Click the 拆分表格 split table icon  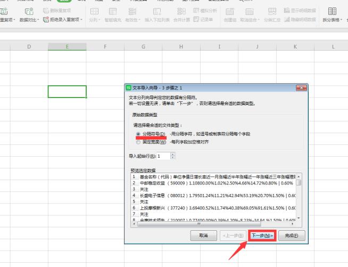(332, 11)
